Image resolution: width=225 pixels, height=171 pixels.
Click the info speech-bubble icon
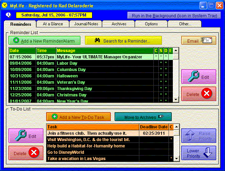pyautogui.click(x=8, y=15)
